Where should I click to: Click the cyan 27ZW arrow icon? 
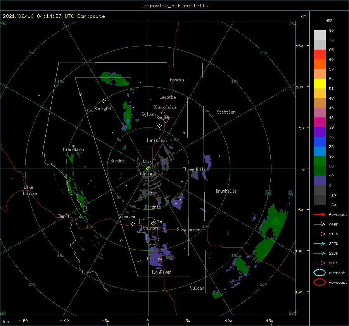tap(320, 244)
